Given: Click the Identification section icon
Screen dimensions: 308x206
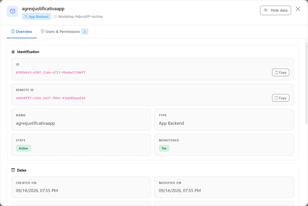Looking at the screenshot, I should tap(13, 52).
